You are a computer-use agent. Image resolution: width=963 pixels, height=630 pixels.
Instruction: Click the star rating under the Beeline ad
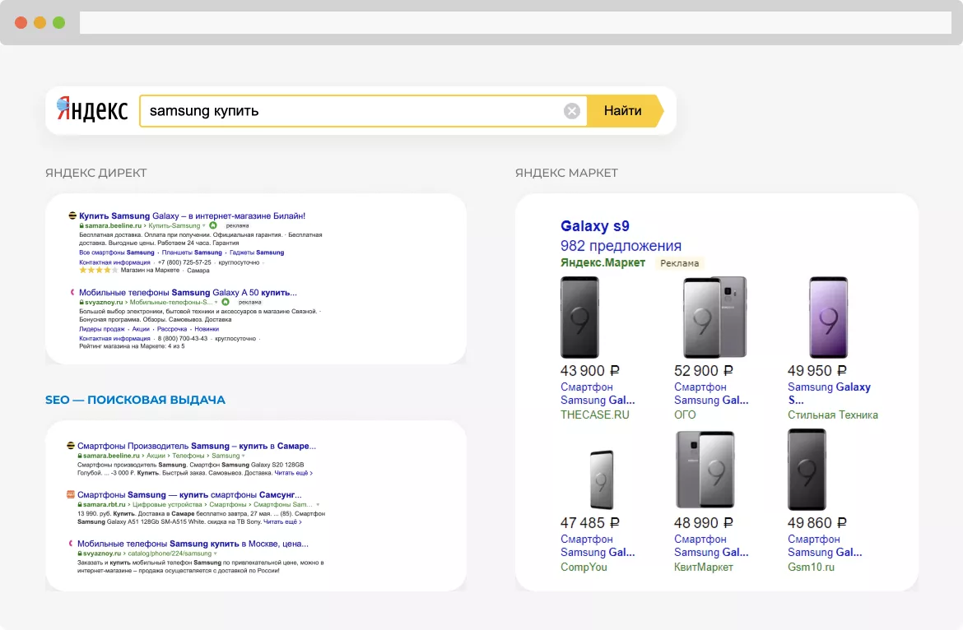(98, 270)
